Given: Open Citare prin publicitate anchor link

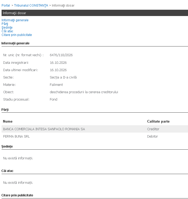Looking at the screenshot, I should (x=17, y=35).
